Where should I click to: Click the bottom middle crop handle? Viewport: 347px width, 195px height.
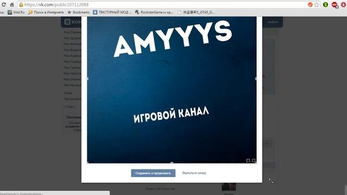pos(172,163)
